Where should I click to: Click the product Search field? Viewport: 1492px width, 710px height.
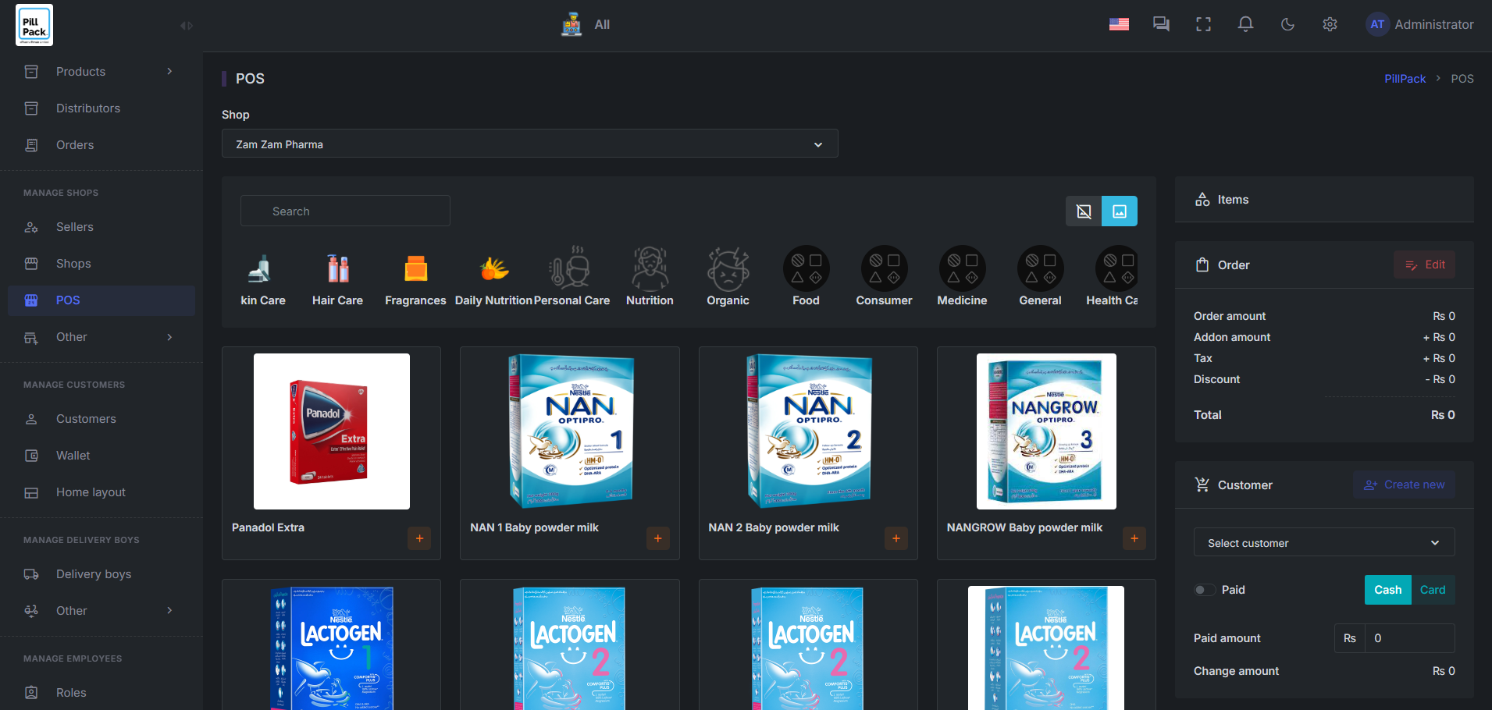point(345,211)
